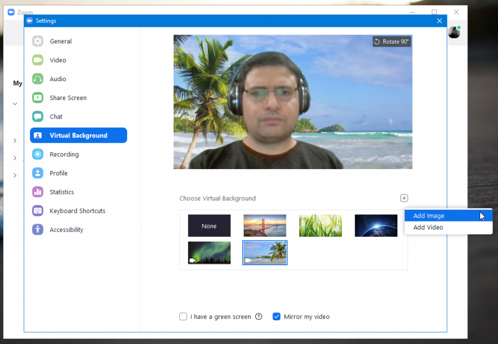Click the Rotate 90 button on preview

point(391,41)
